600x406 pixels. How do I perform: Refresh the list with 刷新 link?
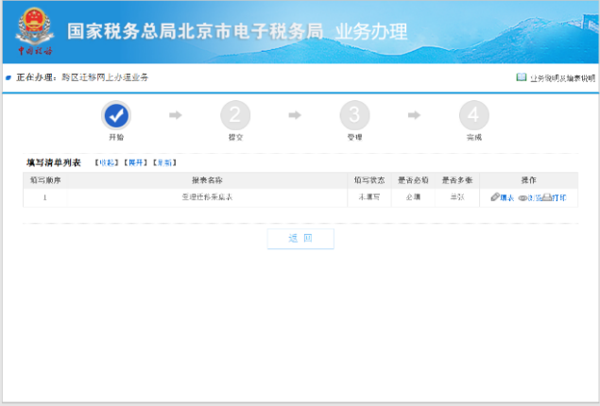[164, 162]
